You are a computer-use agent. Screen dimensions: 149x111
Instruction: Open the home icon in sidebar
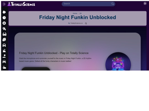[x=4, y=12]
